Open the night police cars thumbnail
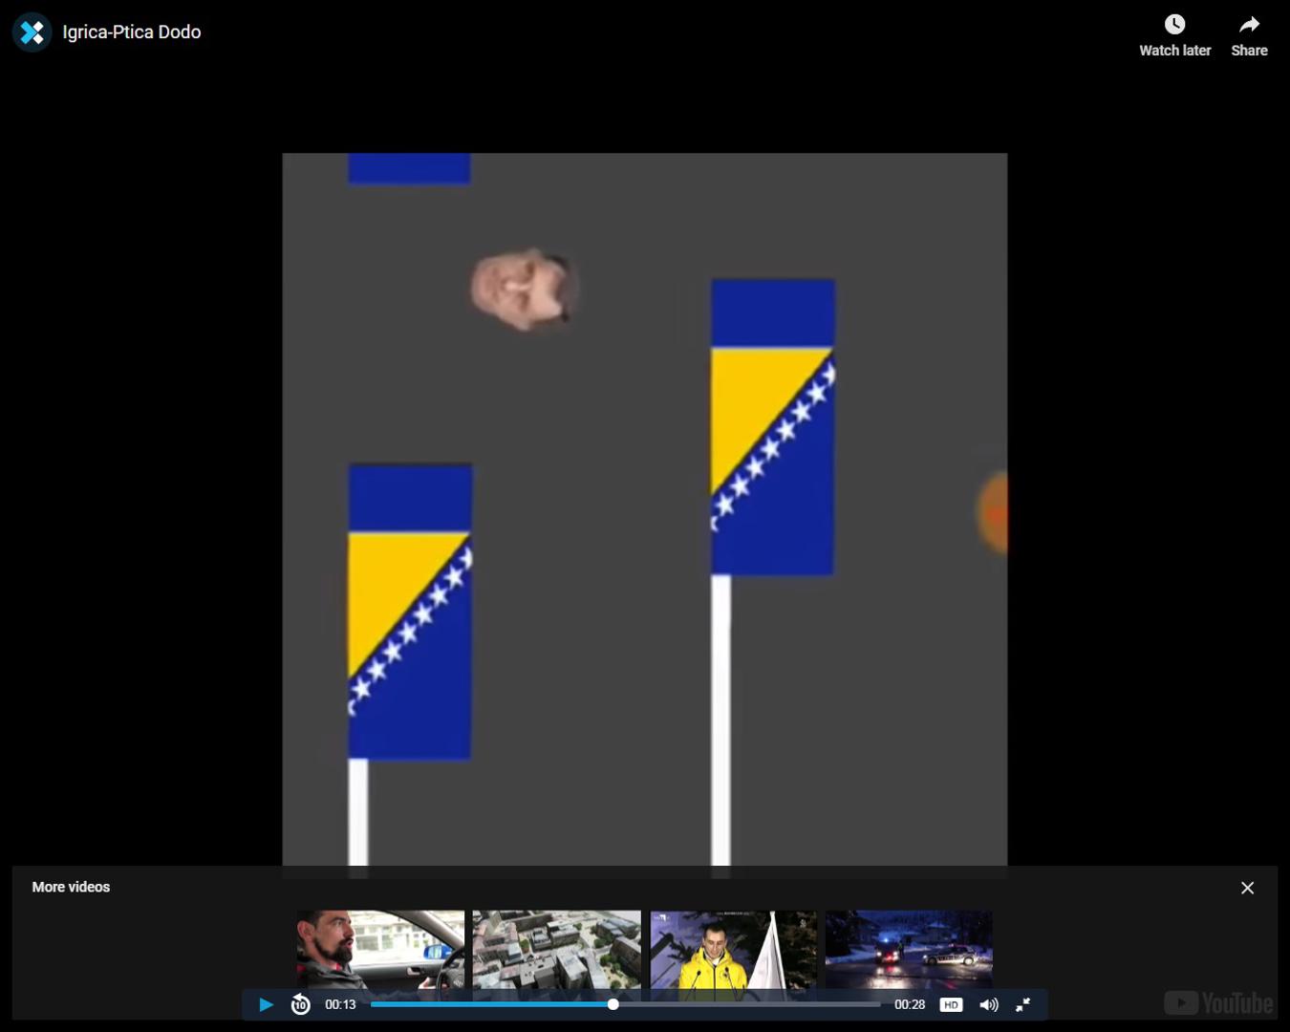The image size is (1290, 1032). coord(909,948)
